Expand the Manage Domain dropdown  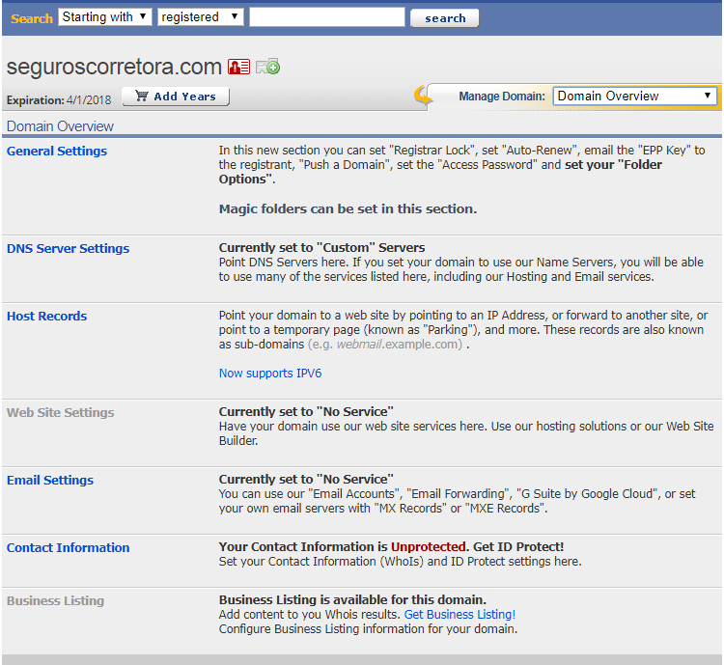(x=634, y=96)
